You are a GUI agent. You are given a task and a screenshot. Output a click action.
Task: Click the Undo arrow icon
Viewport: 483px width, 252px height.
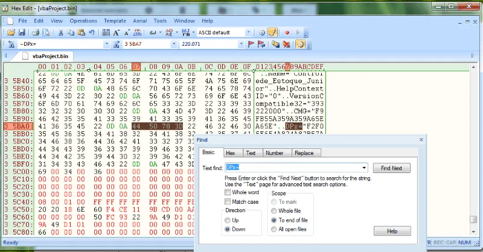coord(92,33)
